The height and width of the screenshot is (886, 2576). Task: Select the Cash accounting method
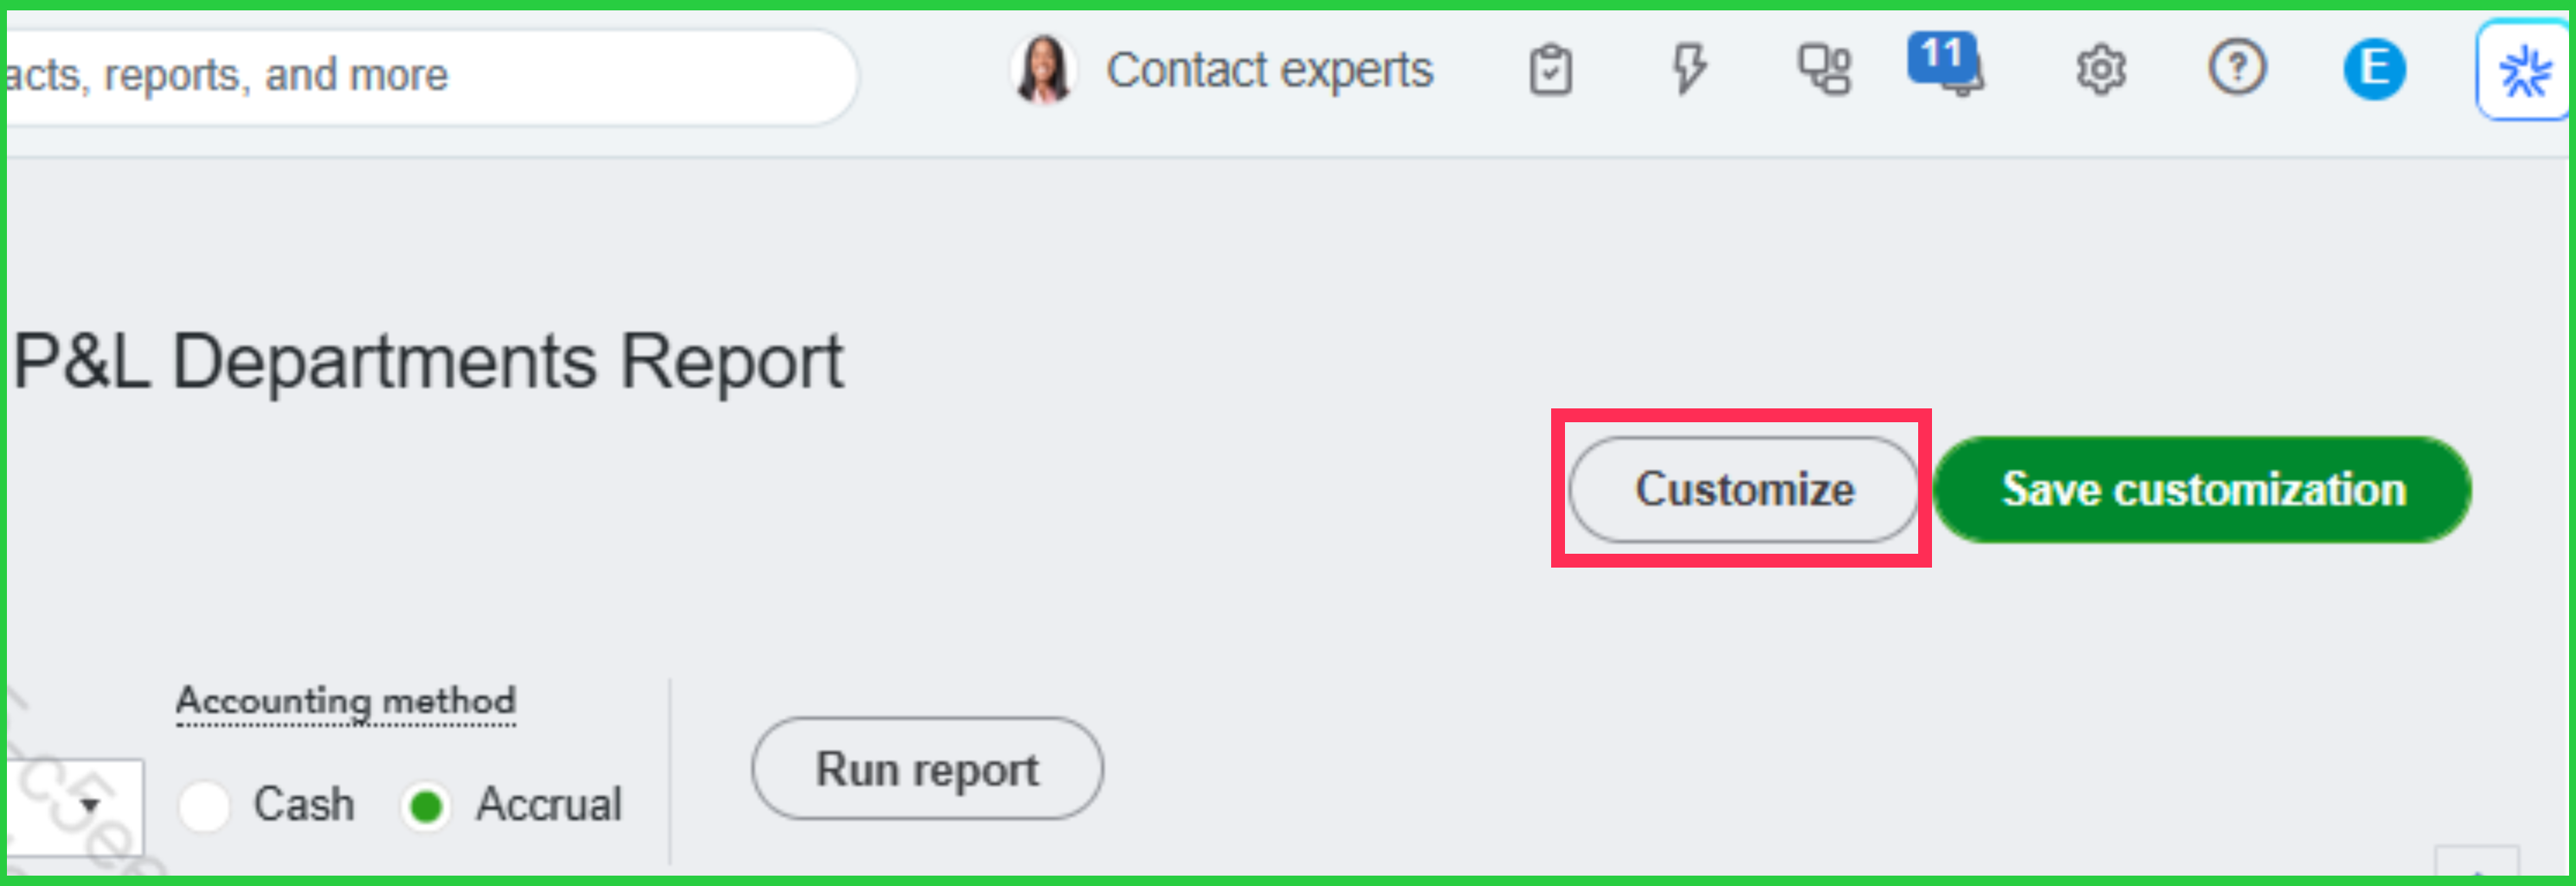(205, 805)
